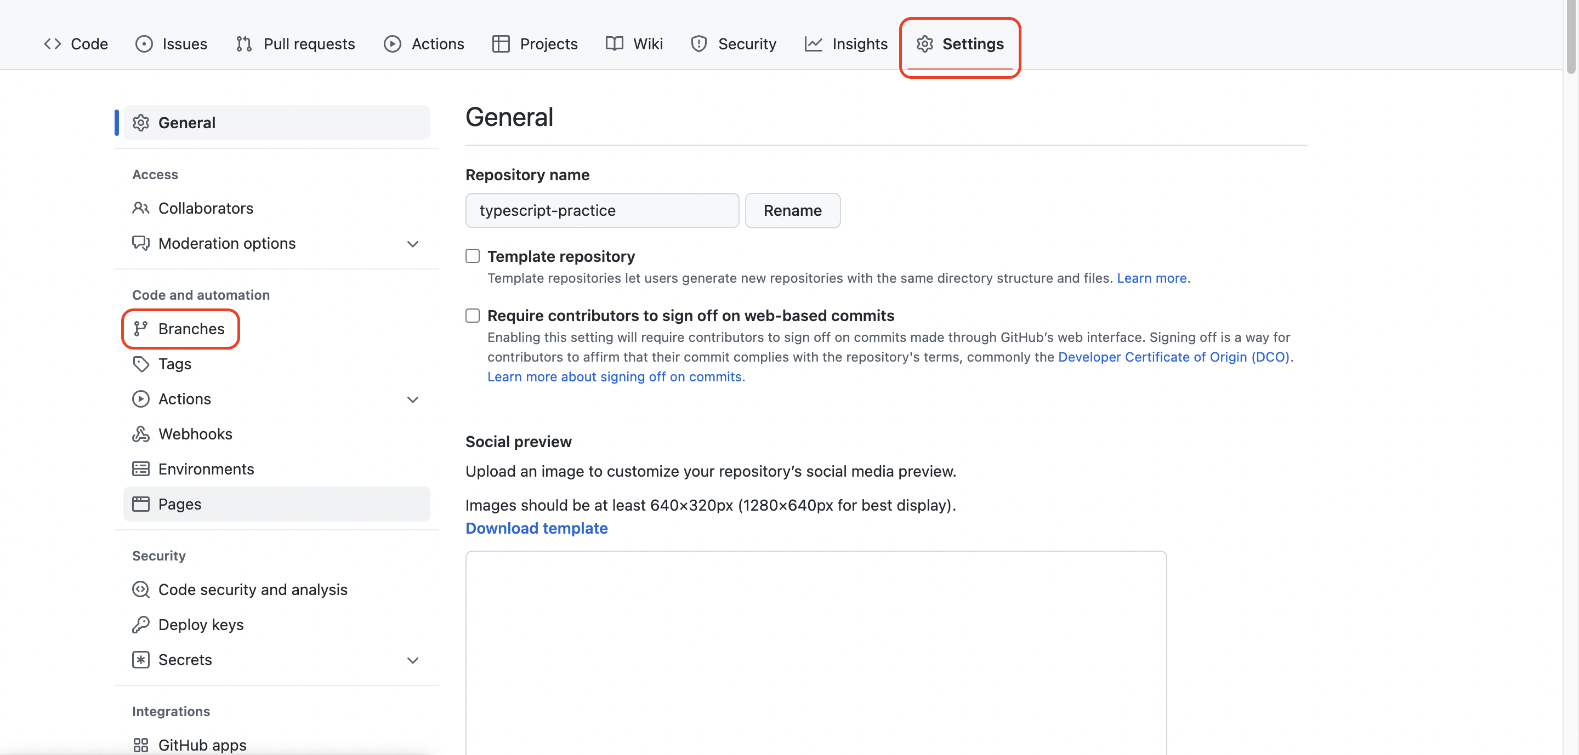1579x755 pixels.
Task: Select Tags in the sidebar
Action: click(276, 364)
